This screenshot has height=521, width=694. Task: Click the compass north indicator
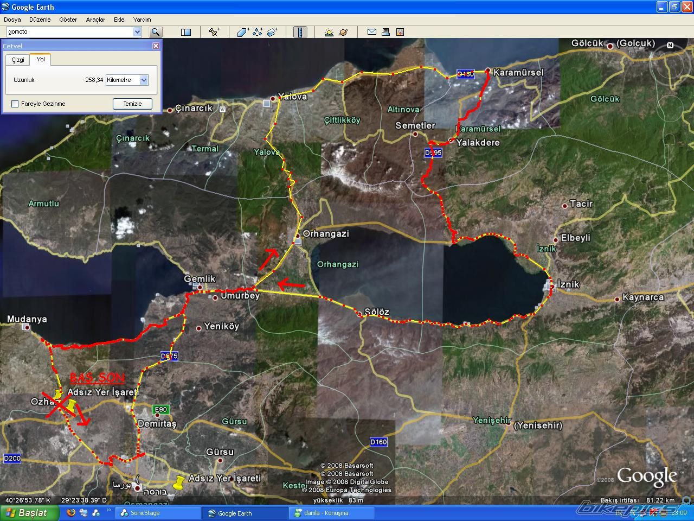(670, 46)
